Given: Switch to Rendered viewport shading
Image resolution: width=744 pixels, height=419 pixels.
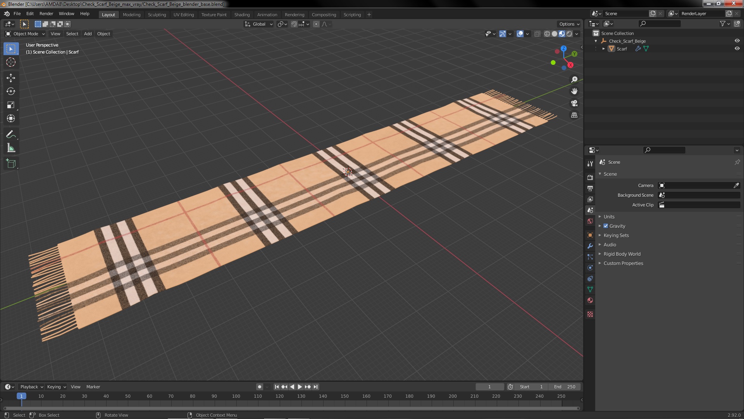Looking at the screenshot, I should [569, 34].
